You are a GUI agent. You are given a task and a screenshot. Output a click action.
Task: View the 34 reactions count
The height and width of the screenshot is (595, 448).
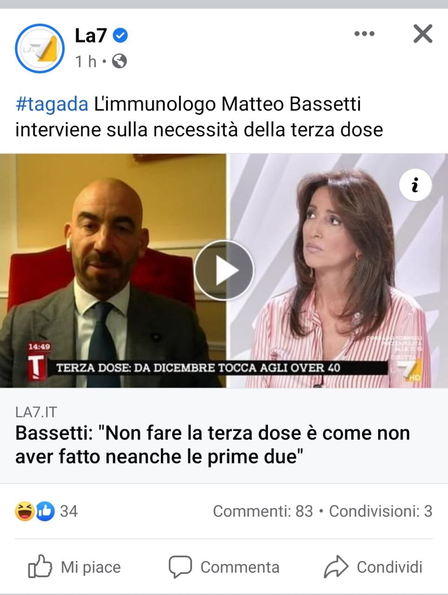pyautogui.click(x=69, y=511)
